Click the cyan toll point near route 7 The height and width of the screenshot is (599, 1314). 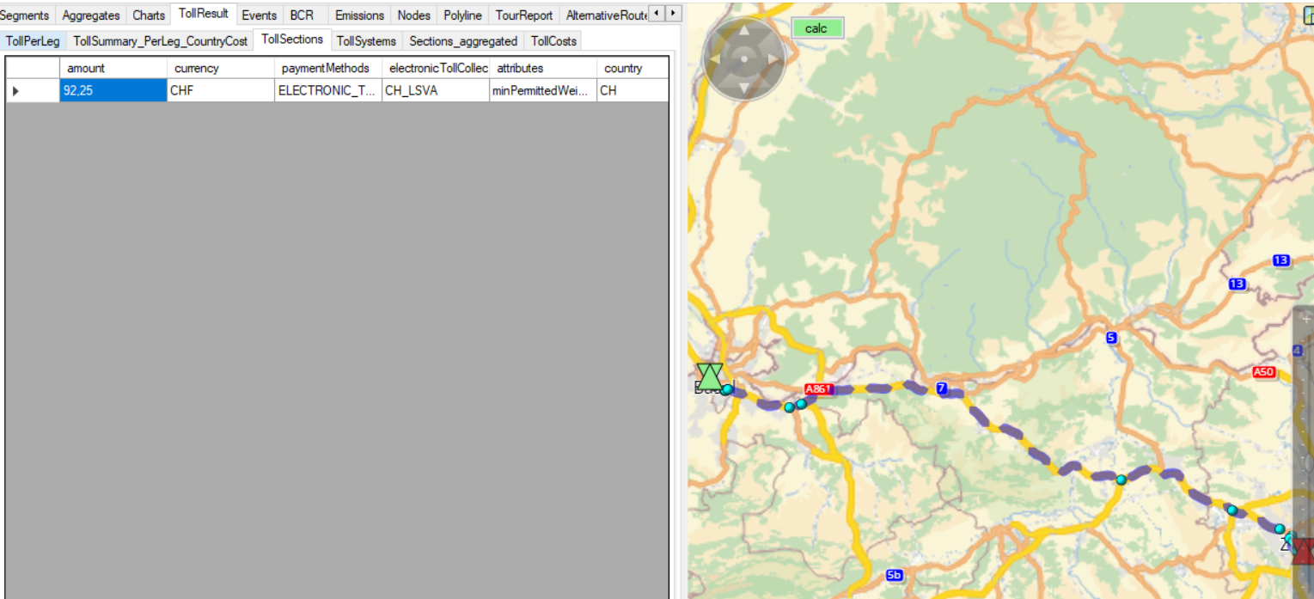pyautogui.click(x=1121, y=480)
